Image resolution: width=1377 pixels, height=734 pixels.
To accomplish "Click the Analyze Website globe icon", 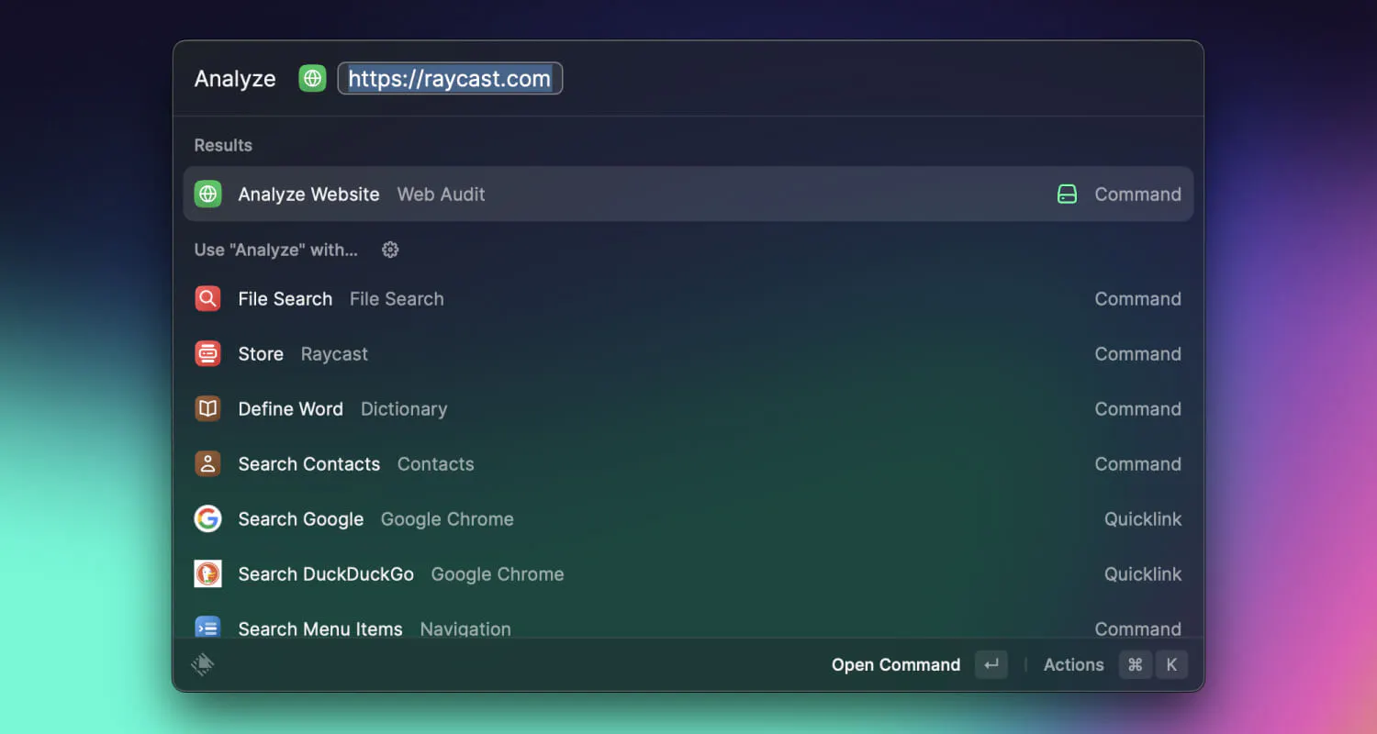I will 208,194.
